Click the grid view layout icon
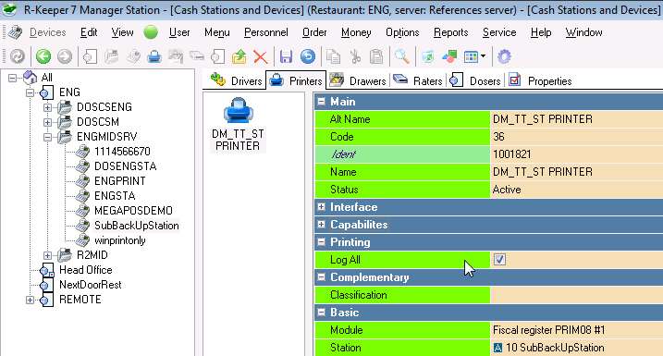This screenshot has height=356, width=663. 471,56
